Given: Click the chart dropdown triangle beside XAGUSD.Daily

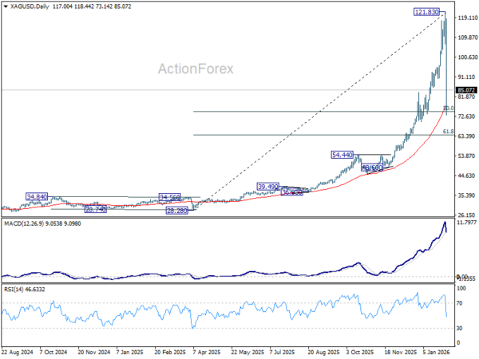Looking at the screenshot, I should coord(6,6).
